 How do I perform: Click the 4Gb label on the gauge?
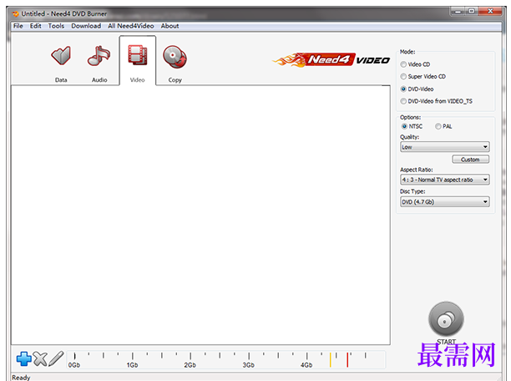pyautogui.click(x=306, y=365)
